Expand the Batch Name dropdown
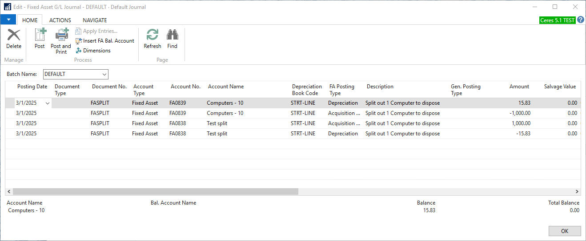 tap(104, 74)
